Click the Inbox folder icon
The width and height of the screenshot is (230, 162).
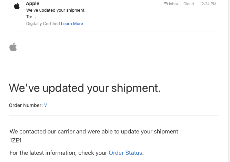coord(166,4)
